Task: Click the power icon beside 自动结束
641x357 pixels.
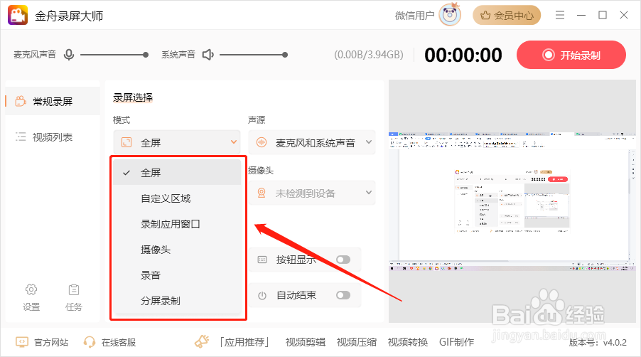Action: (x=262, y=295)
